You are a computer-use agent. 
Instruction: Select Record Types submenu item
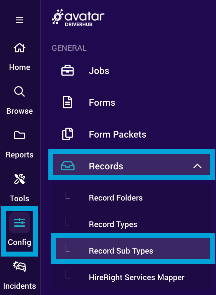tap(113, 224)
